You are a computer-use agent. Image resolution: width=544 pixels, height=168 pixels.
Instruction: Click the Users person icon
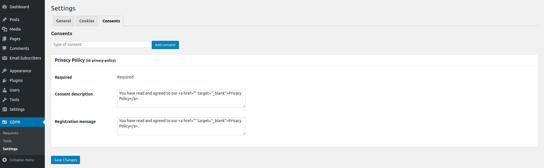click(5, 90)
